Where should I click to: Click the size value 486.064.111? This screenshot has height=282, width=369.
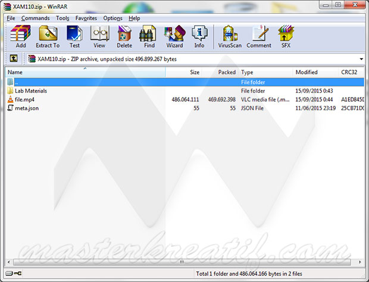click(x=185, y=99)
